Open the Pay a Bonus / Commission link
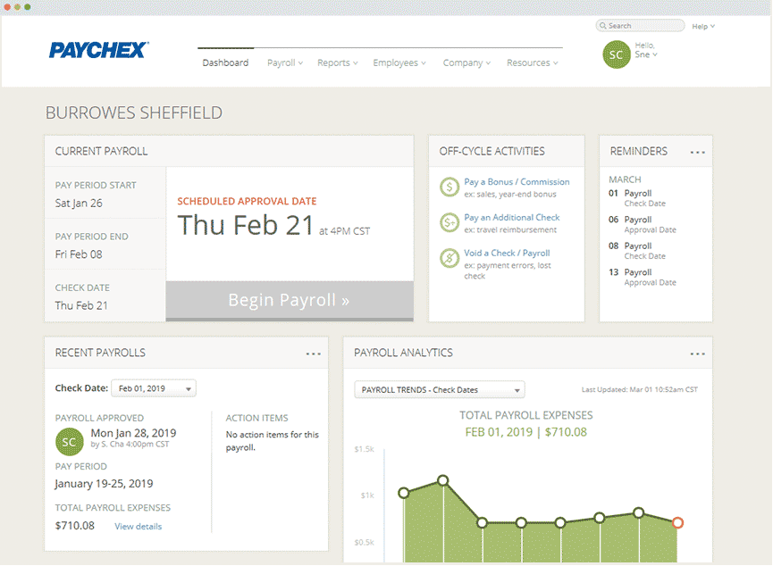The image size is (773, 566). coord(517,182)
